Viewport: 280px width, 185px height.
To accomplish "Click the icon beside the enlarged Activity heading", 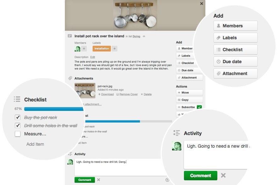I will tap(177, 133).
